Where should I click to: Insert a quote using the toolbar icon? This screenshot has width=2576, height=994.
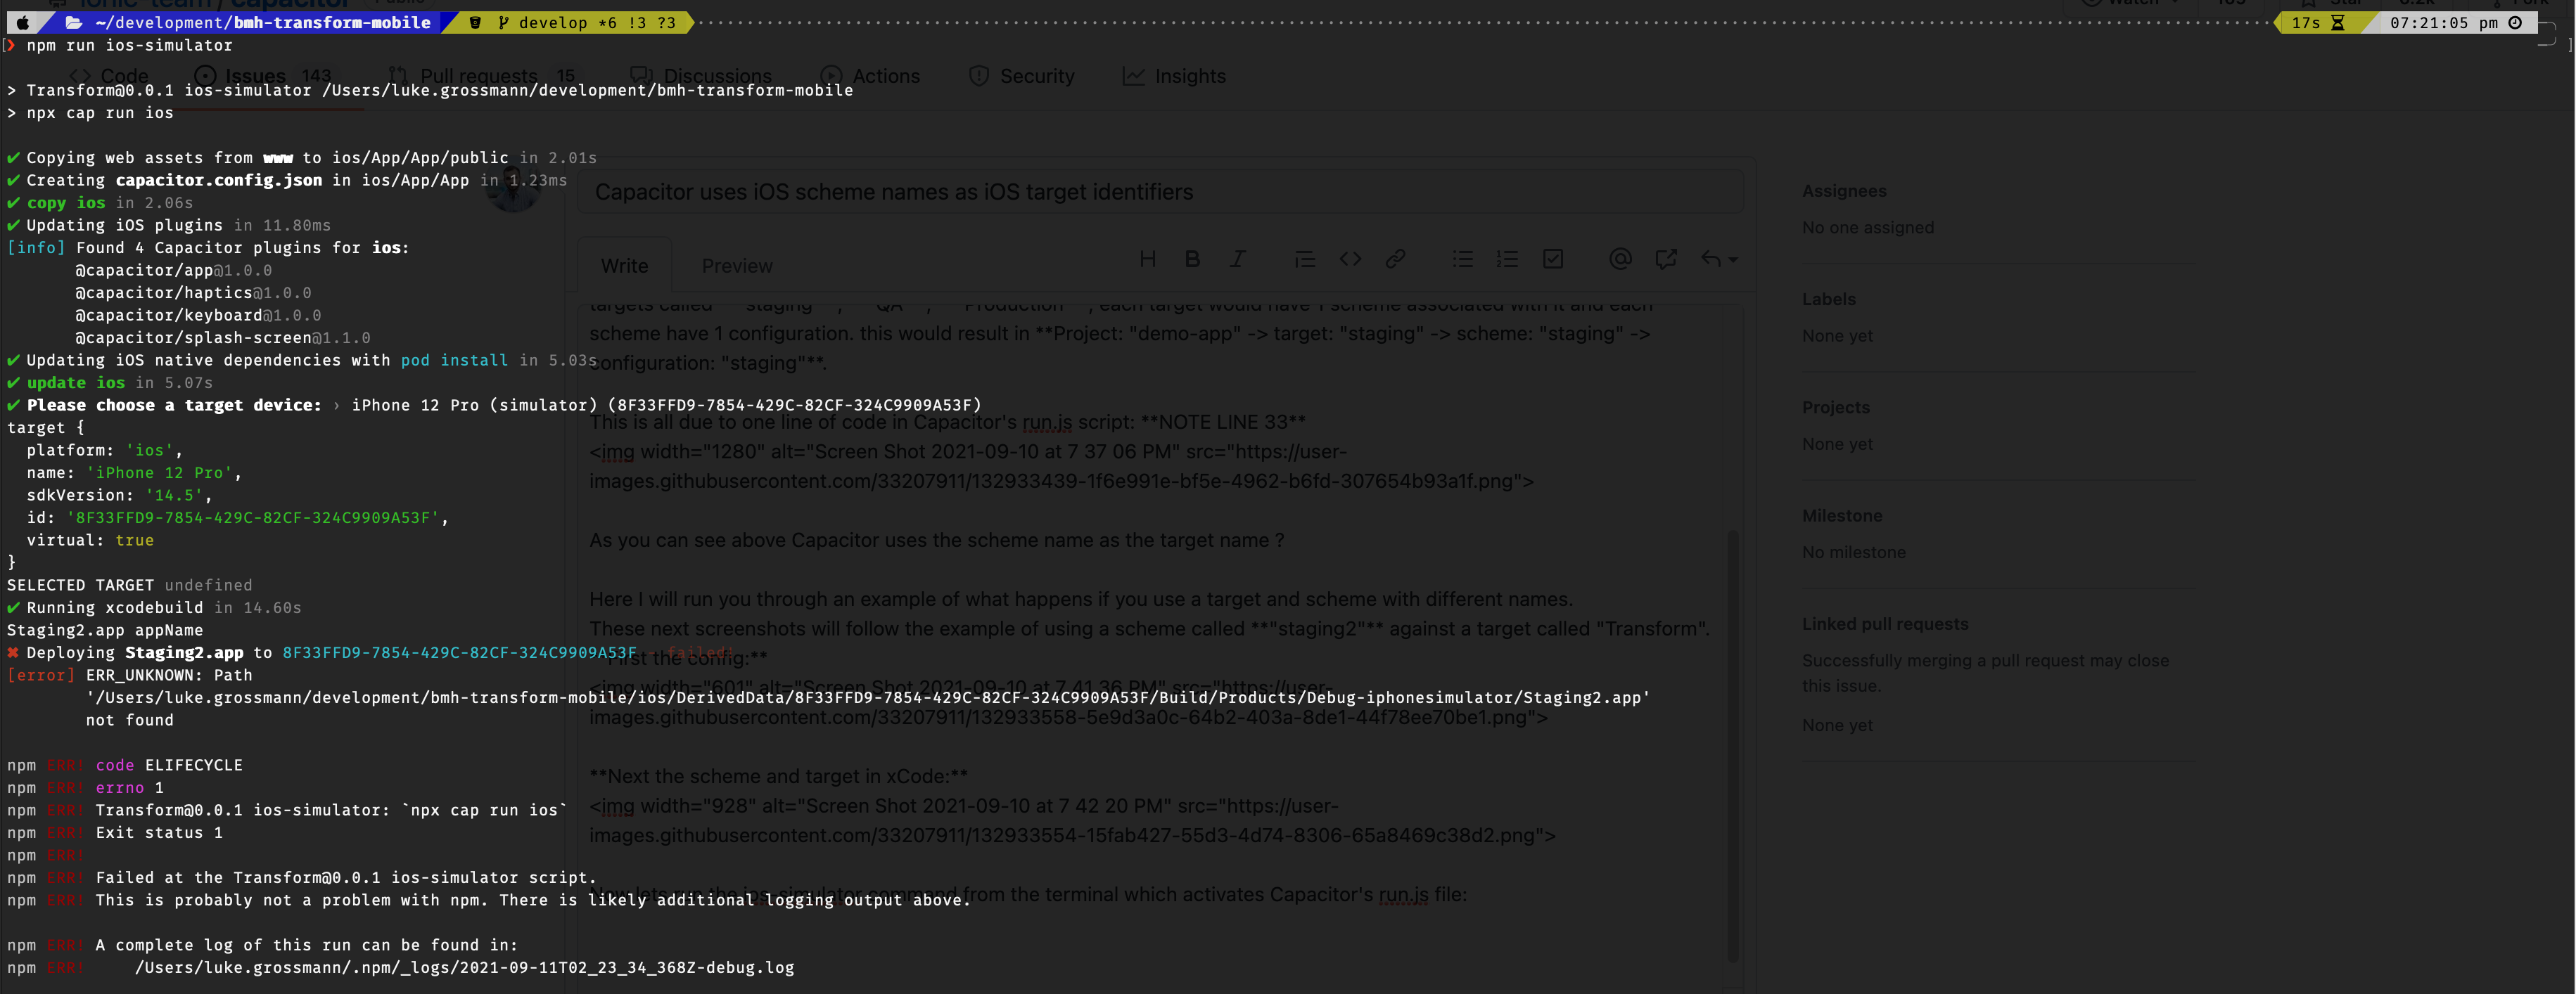1304,259
